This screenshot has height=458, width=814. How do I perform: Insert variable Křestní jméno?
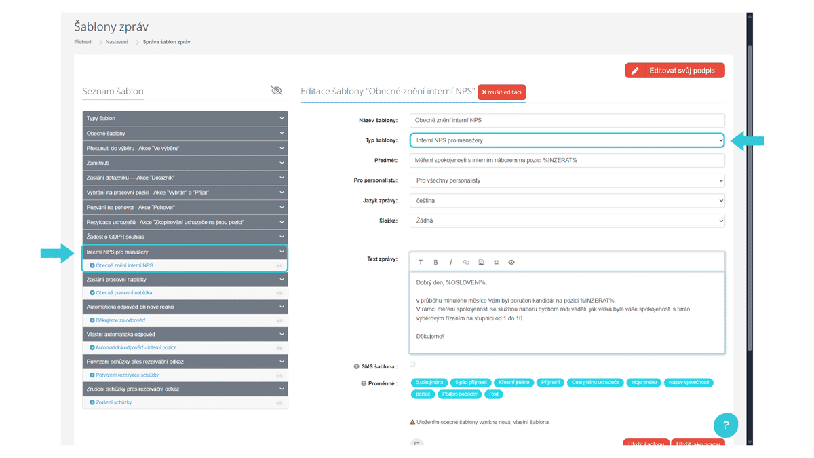pyautogui.click(x=513, y=383)
